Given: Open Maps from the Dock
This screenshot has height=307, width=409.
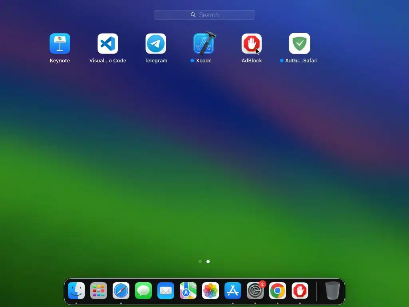Looking at the screenshot, I should pos(188,291).
